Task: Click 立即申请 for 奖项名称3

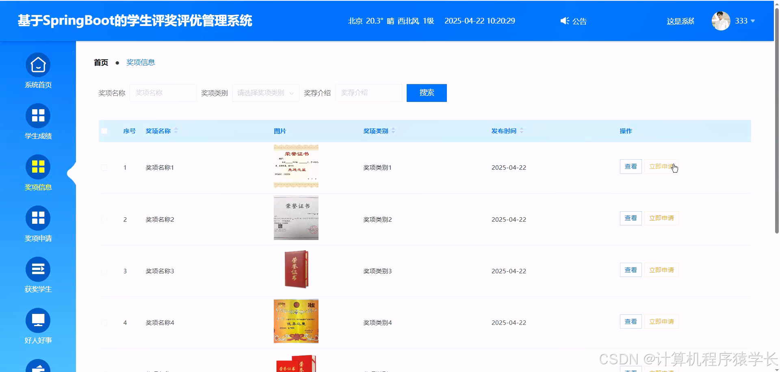Action: pyautogui.click(x=661, y=270)
